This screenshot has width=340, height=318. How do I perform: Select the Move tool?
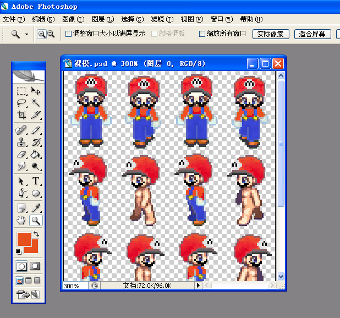(x=36, y=91)
